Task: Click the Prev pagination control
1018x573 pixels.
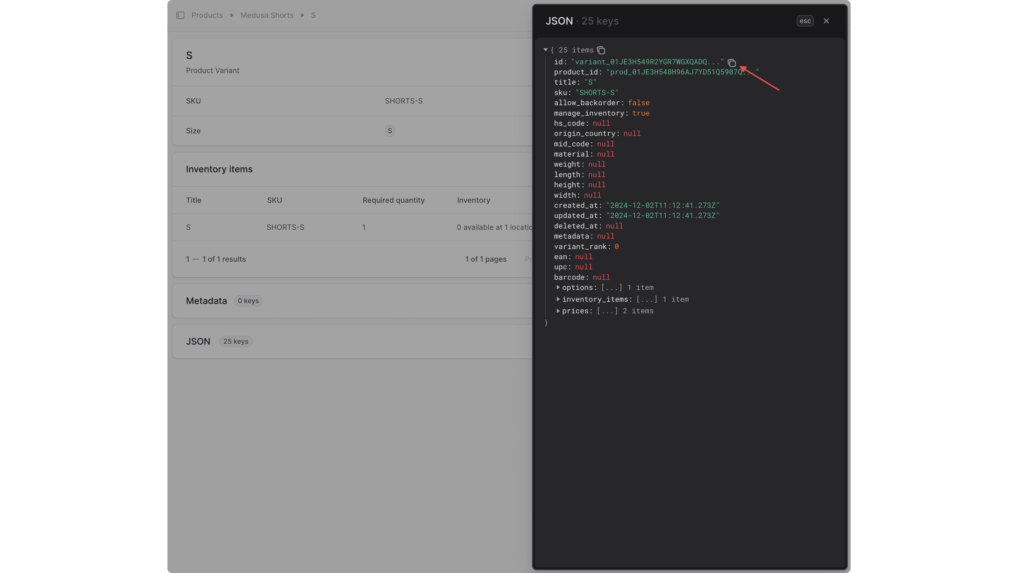Action: point(530,259)
